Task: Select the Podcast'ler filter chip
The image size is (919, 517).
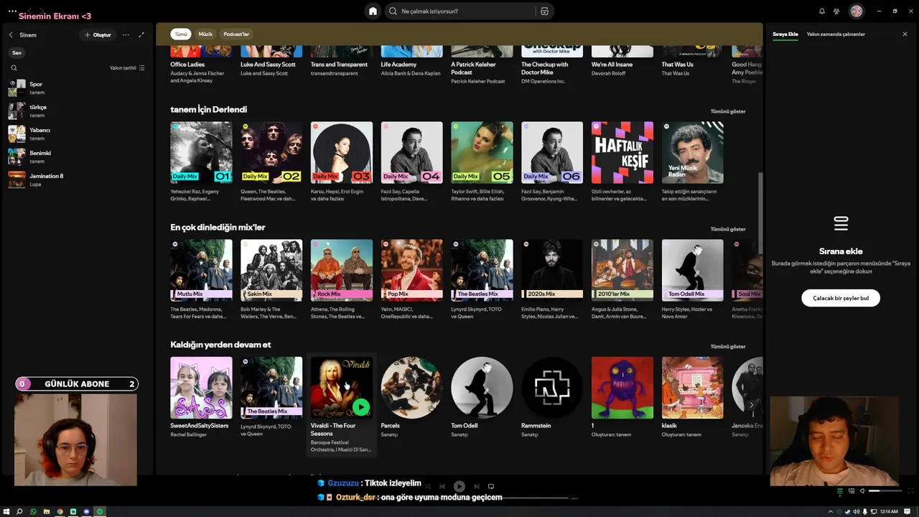Action: click(x=236, y=34)
